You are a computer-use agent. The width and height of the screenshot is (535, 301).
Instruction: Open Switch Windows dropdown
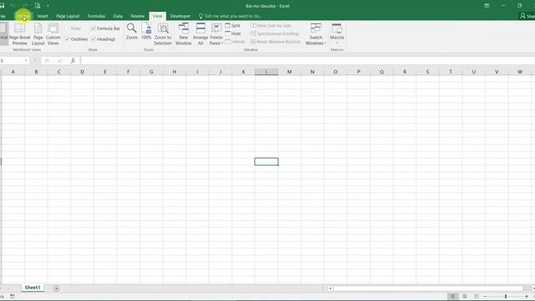(316, 34)
